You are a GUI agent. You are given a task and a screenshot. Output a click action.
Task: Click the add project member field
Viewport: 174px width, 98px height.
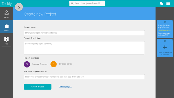coord(84,77)
